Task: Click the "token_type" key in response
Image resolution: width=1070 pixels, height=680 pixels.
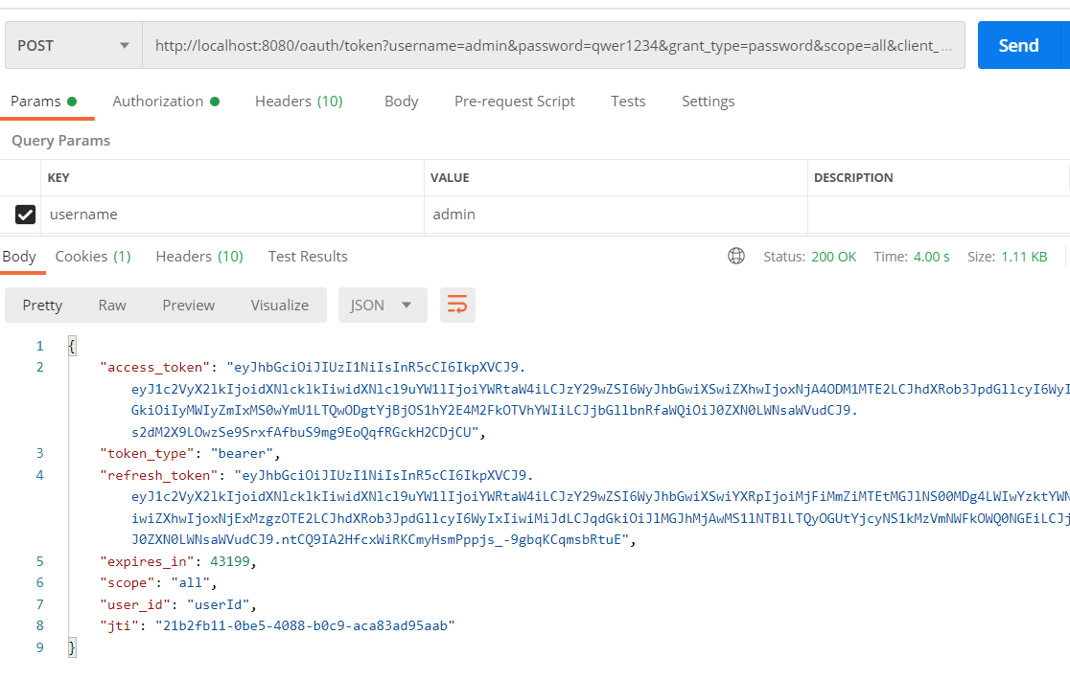Action: coord(147,454)
